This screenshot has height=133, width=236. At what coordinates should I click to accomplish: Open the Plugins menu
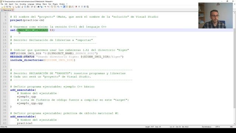[55, 4]
